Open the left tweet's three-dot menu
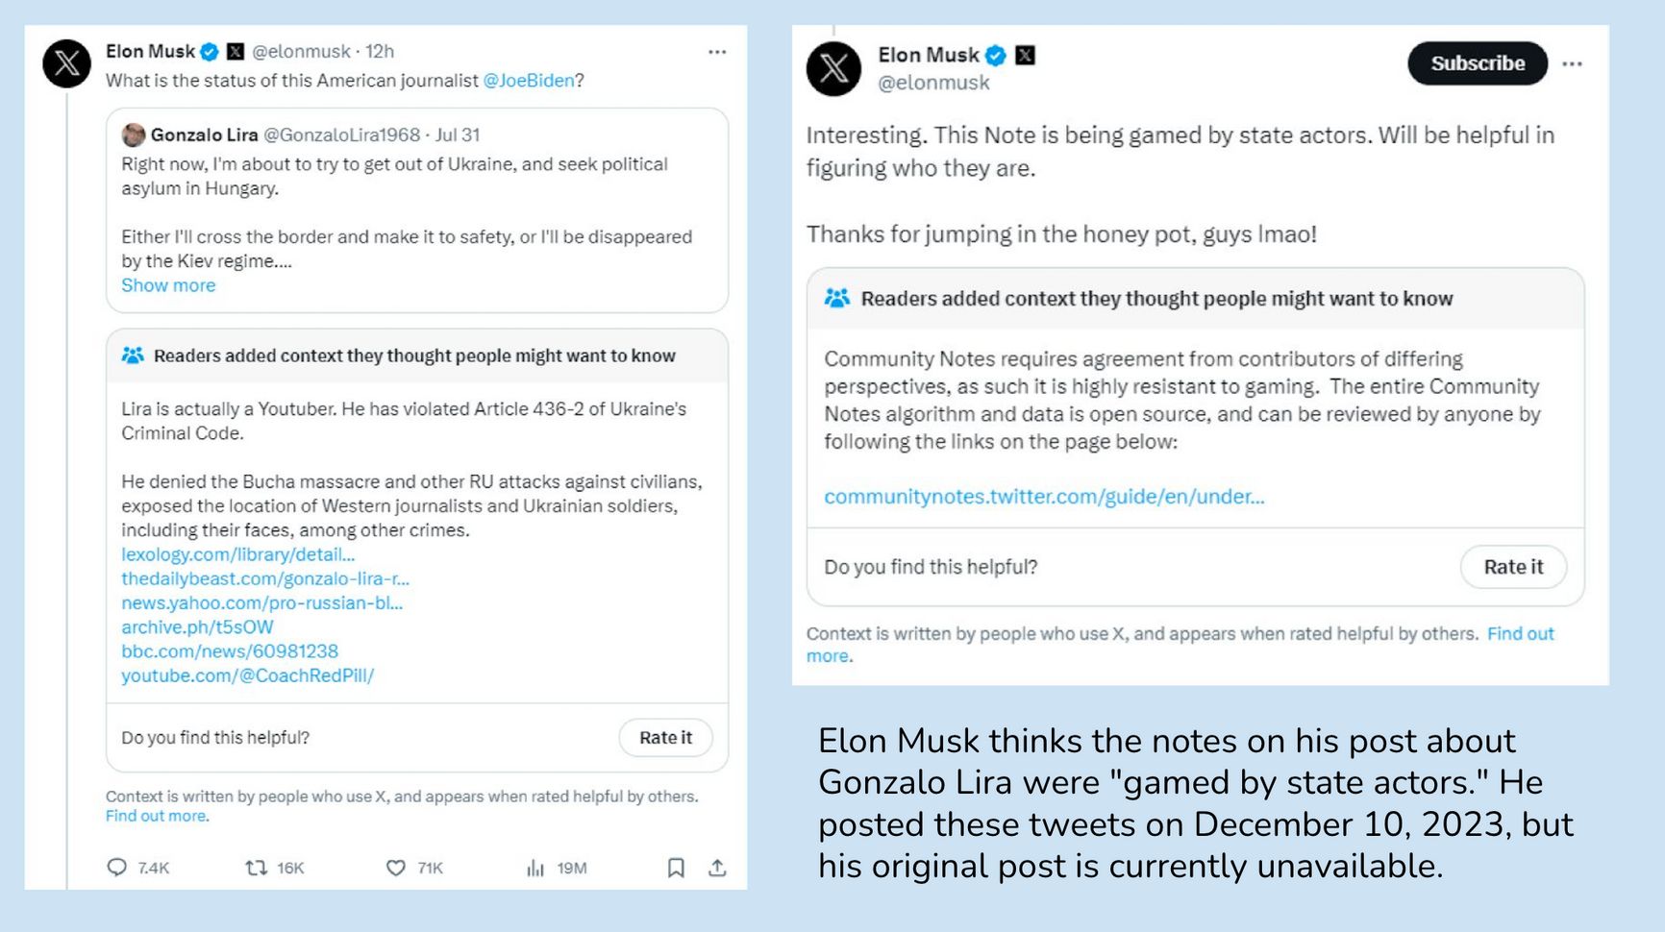This screenshot has height=932, width=1665. [717, 52]
